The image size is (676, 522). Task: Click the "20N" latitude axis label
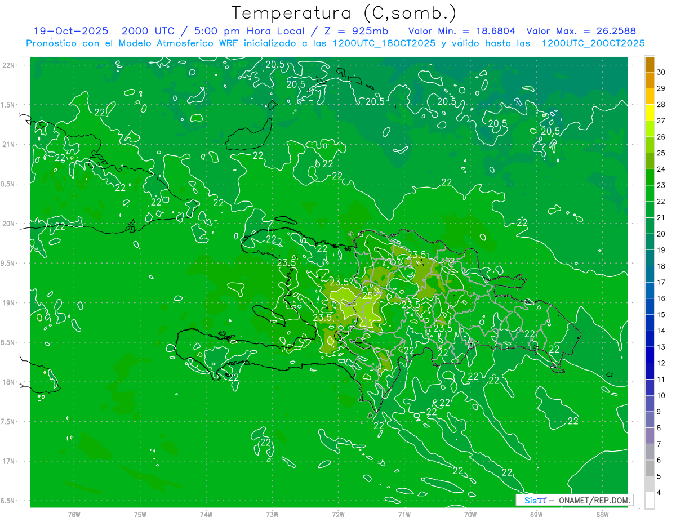coord(8,224)
